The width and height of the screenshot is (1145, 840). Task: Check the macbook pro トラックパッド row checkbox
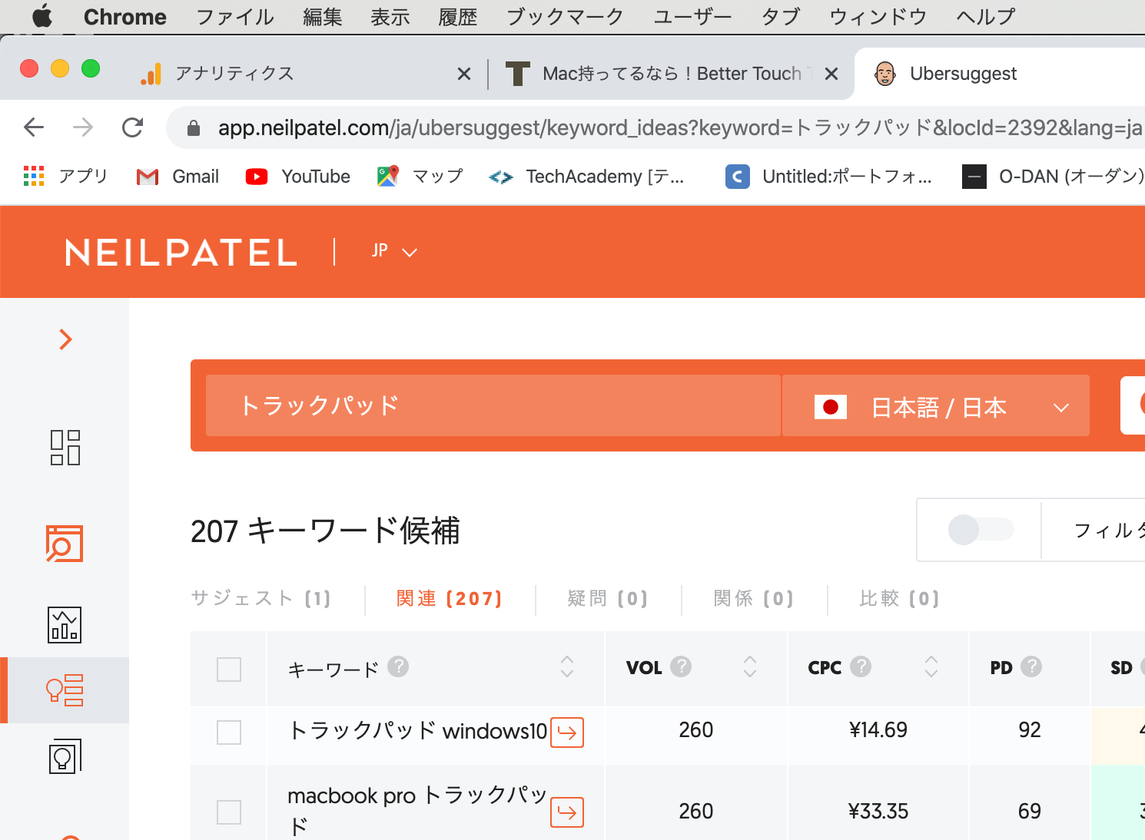(x=229, y=812)
